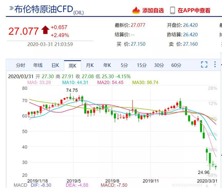Select the 15分 interval tab
Image resolution: width=222 pixels, height=188 pixels.
[x=142, y=65]
